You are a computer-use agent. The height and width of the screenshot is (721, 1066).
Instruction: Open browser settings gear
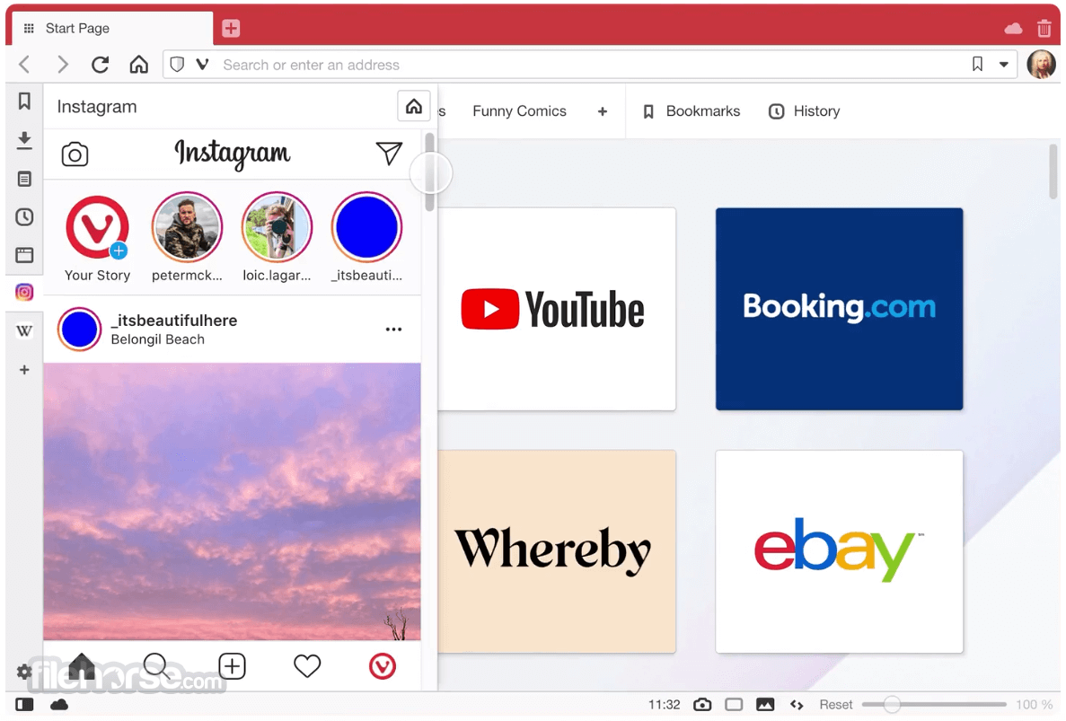[24, 673]
